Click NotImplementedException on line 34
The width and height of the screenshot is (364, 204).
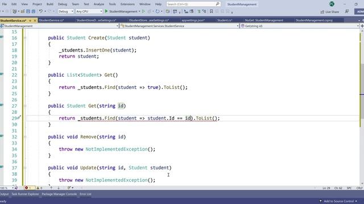117,149
